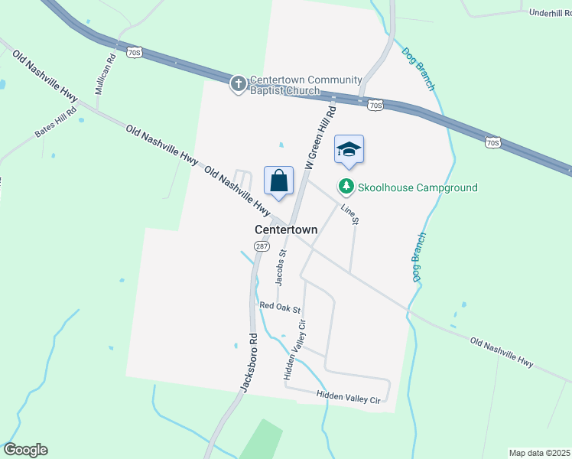
Task: Click the 70S shield near Mullican Rd
Action: 135,53
